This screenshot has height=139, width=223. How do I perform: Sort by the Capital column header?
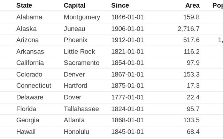pyautogui.click(x=74, y=6)
